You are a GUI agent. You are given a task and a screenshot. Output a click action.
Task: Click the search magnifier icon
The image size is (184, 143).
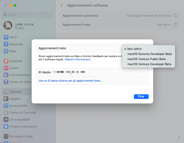[5, 15]
